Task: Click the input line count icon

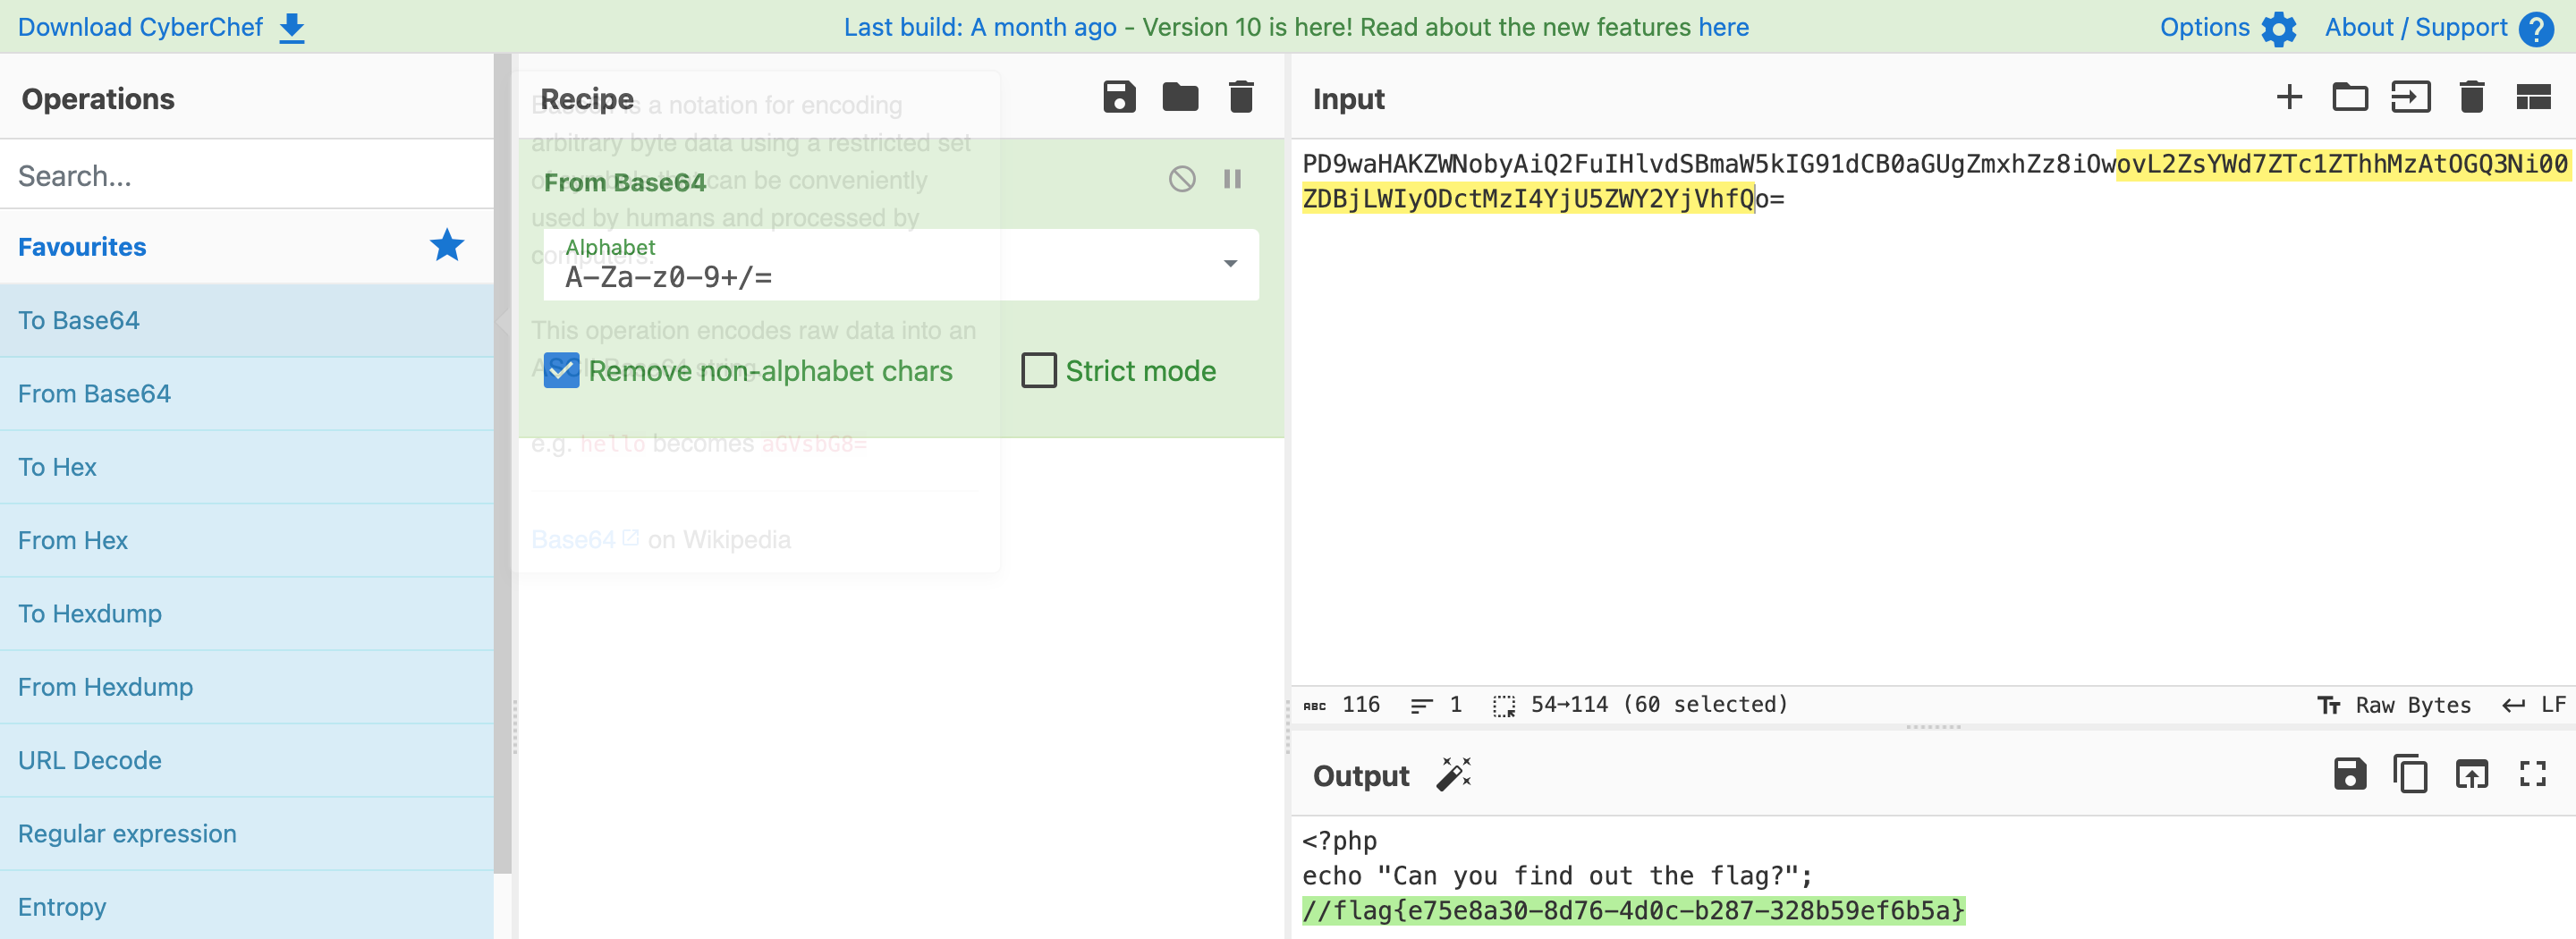Action: click(x=1421, y=706)
